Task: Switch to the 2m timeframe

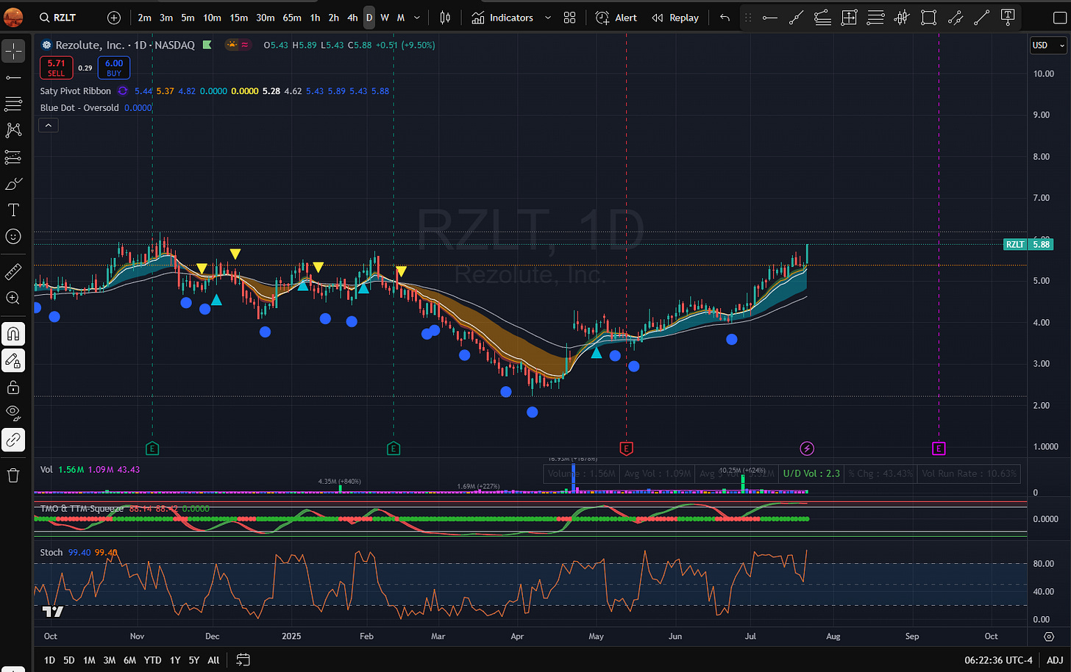Action: point(145,18)
